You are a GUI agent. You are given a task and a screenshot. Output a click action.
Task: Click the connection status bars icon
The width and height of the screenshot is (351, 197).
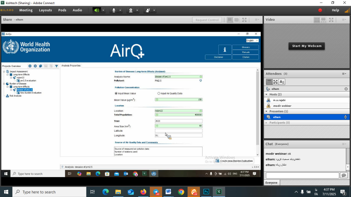[347, 10]
